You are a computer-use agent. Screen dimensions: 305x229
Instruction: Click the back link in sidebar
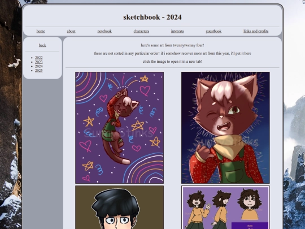(x=42, y=45)
